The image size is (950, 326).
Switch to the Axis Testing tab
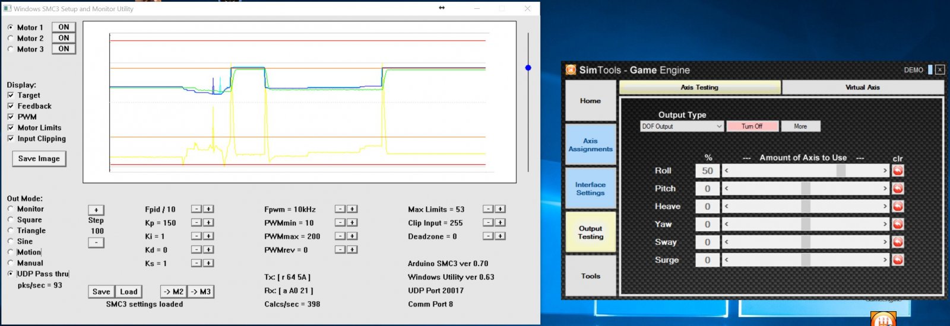(x=699, y=87)
